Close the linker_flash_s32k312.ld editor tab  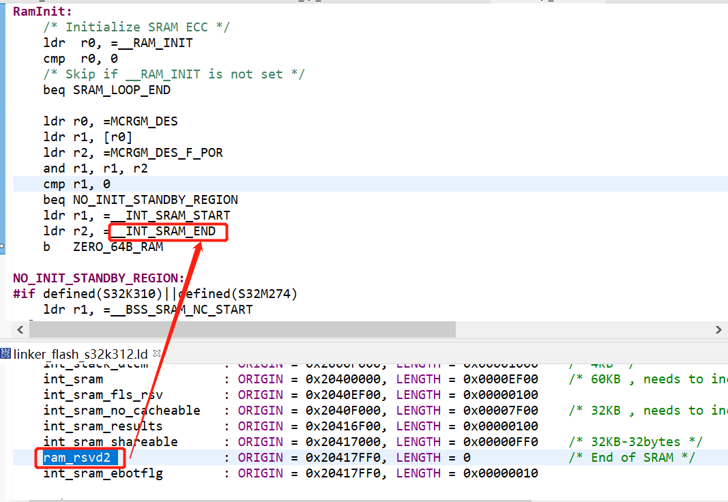pos(157,353)
